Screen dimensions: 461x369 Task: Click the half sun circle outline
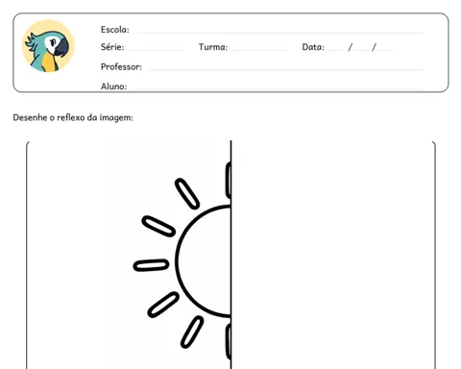(203, 261)
